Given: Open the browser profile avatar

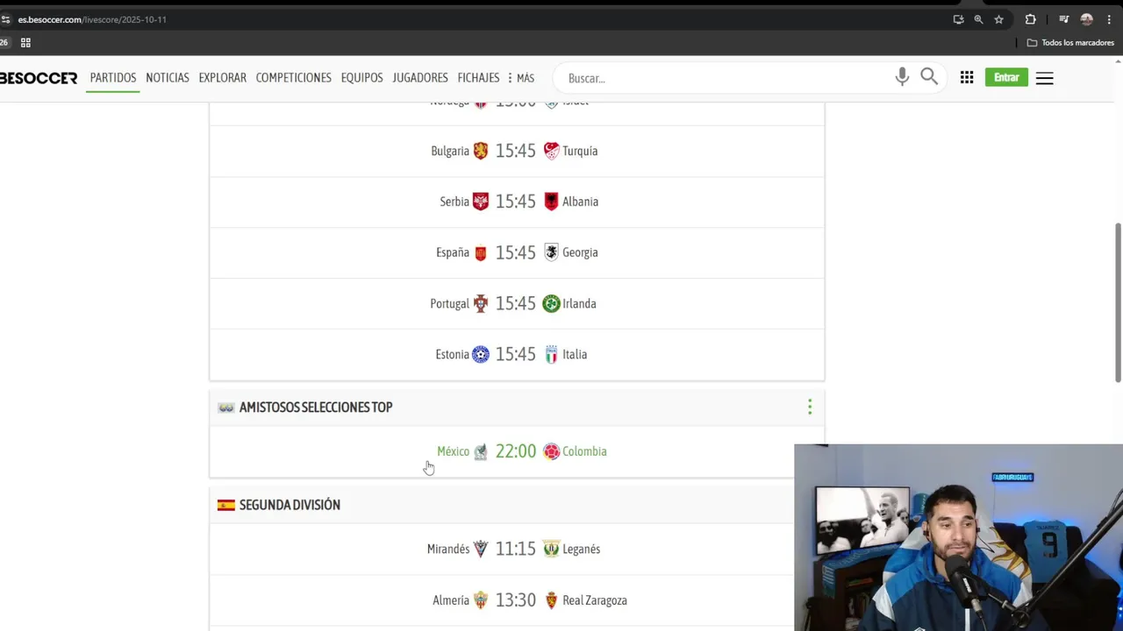Looking at the screenshot, I should coord(1087,19).
